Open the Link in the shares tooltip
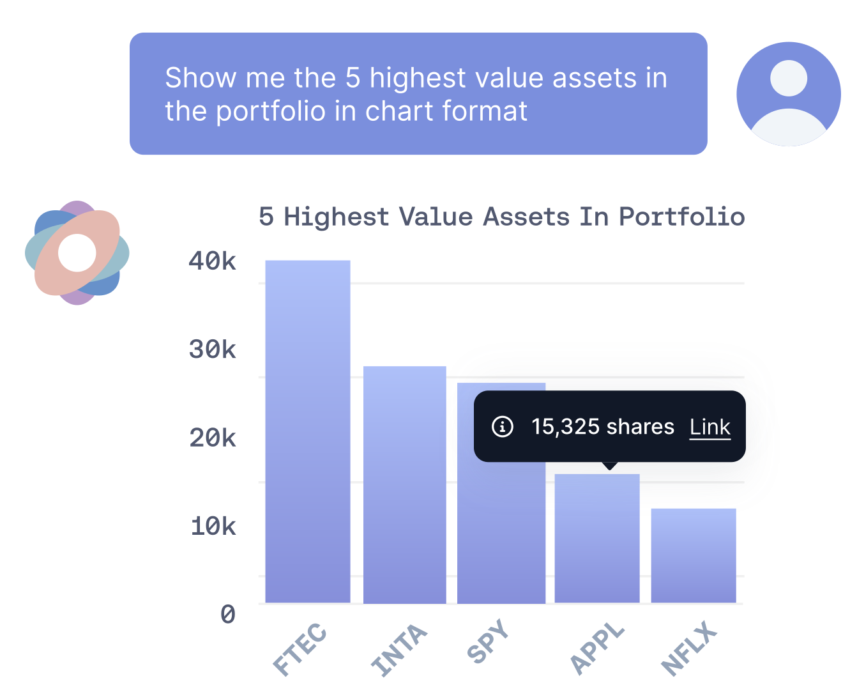The image size is (850, 692). 710,427
